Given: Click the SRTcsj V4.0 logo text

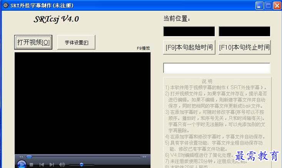Looking at the screenshot, I should (x=56, y=19).
